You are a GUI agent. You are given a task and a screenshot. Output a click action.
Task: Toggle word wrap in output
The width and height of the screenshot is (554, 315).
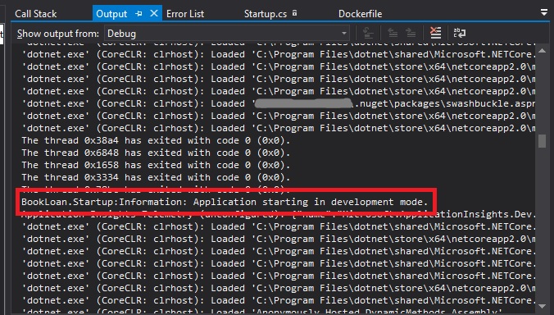[459, 34]
